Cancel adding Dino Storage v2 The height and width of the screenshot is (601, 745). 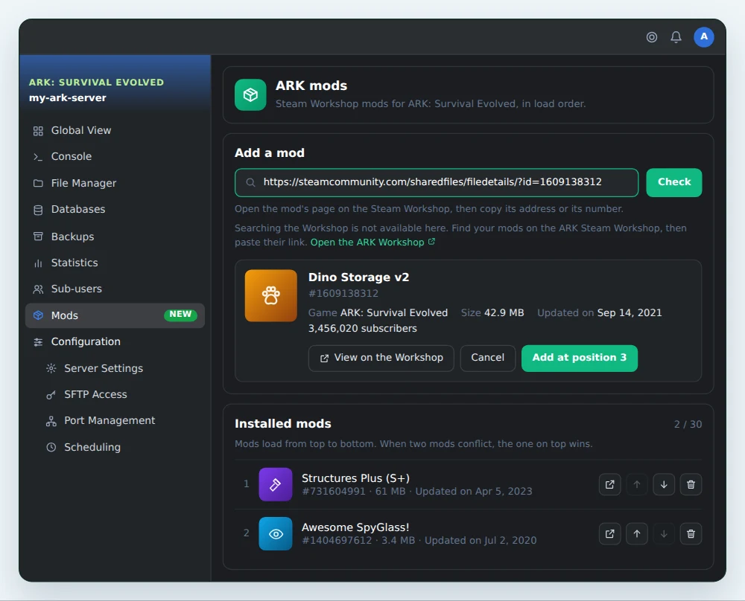click(487, 358)
